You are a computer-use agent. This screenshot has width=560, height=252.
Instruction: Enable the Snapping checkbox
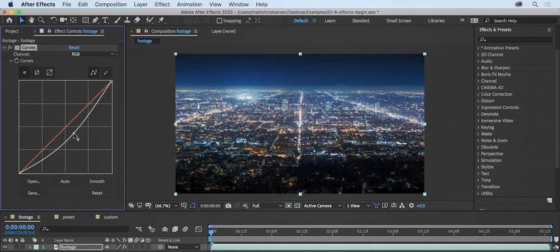click(x=219, y=21)
